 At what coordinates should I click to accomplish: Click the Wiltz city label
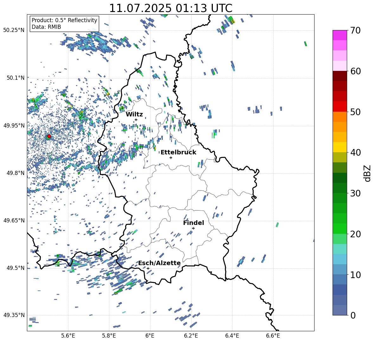point(134,115)
